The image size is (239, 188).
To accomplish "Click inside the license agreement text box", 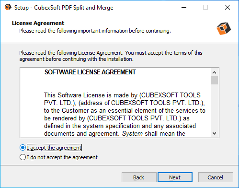I will click(115, 103).
